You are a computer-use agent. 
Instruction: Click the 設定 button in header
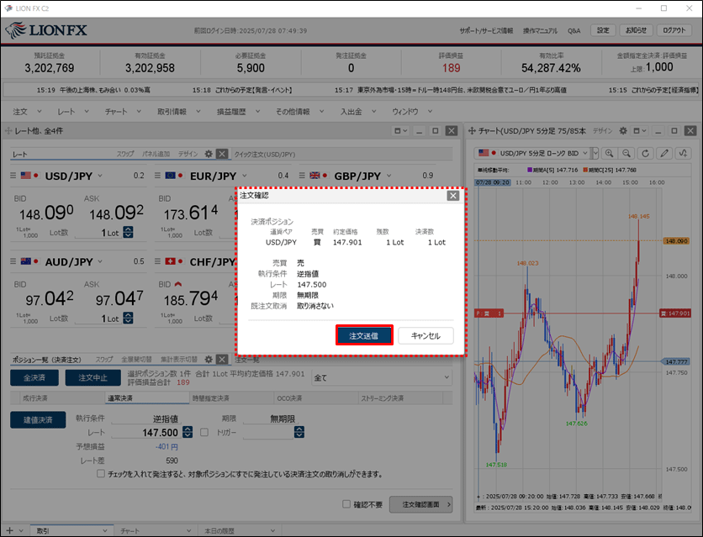point(603,30)
